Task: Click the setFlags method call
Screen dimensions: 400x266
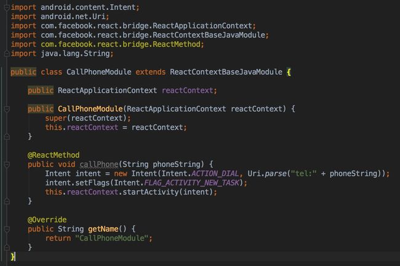Action: click(x=92, y=183)
